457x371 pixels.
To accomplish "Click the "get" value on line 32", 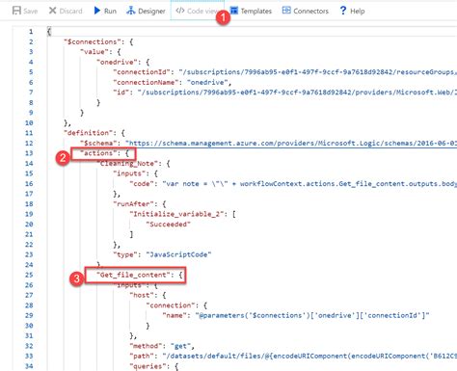I will pyautogui.click(x=180, y=346).
